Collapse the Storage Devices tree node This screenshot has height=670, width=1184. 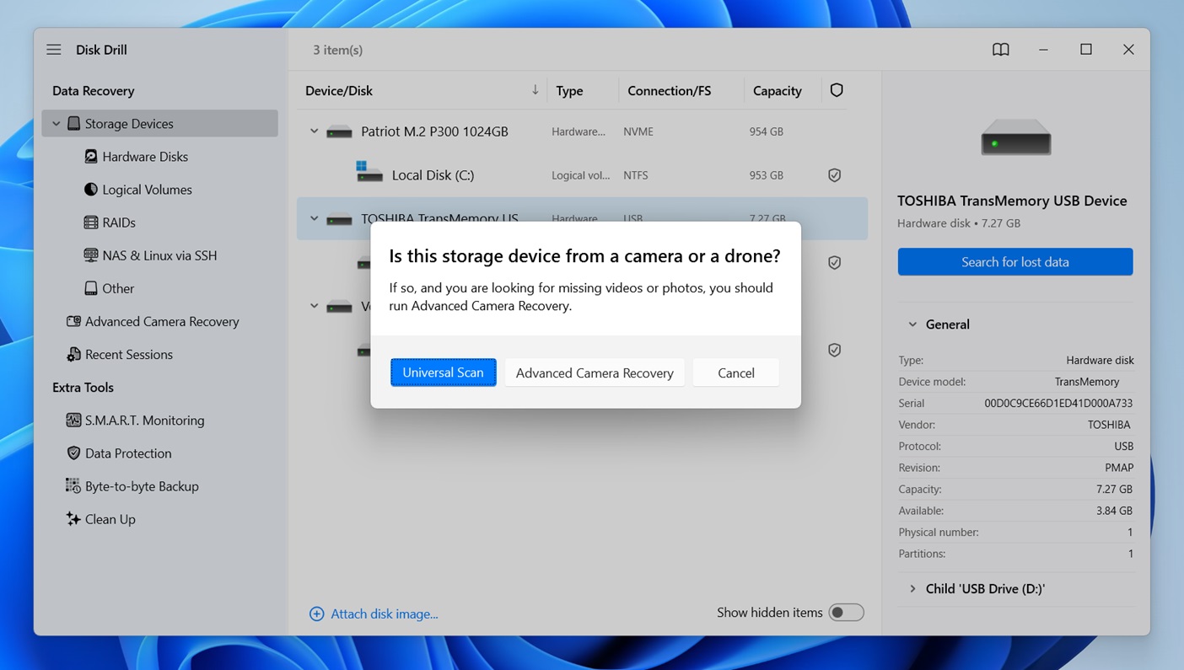click(x=57, y=123)
